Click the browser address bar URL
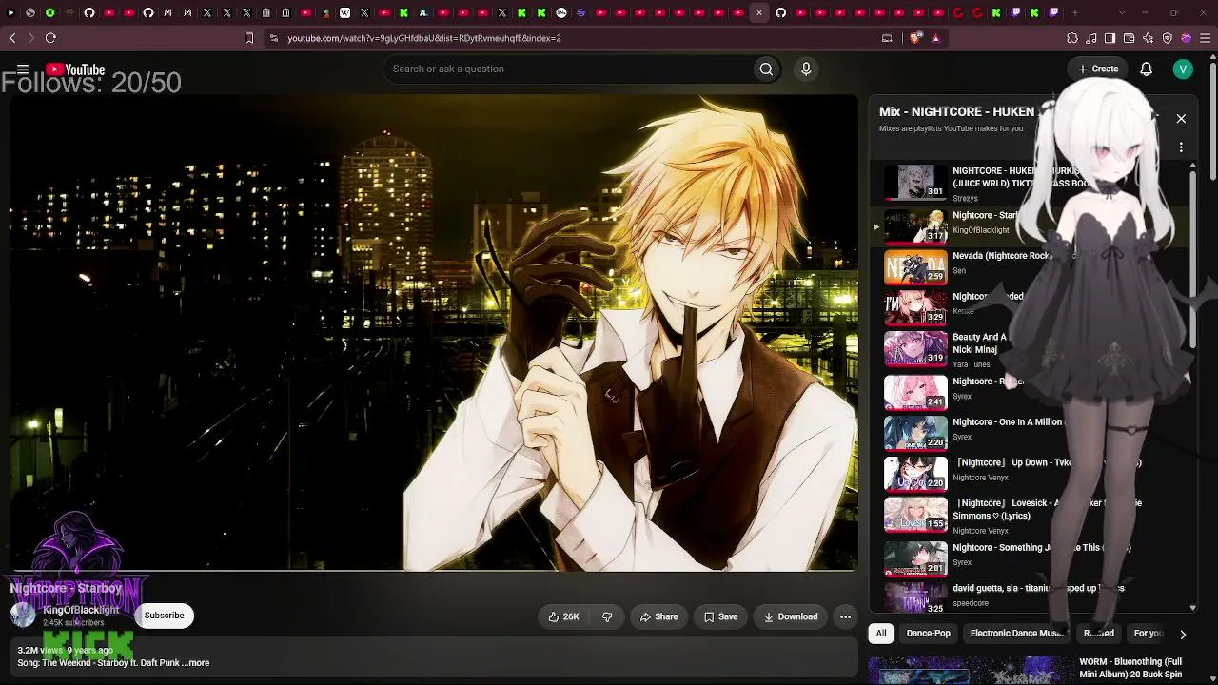 424,38
